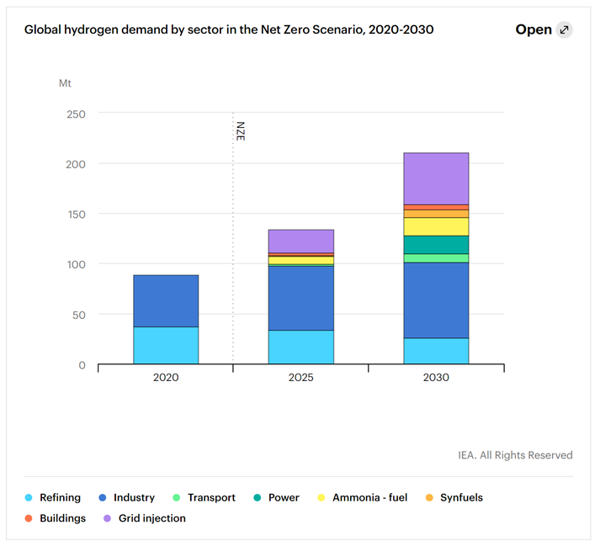Click the 2020 Industry bar segment
Viewport: 595px width, 546px height.
166,300
